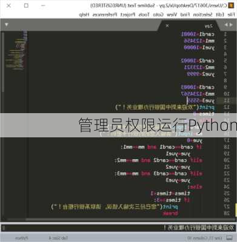Open the File menu

coord(231,15)
